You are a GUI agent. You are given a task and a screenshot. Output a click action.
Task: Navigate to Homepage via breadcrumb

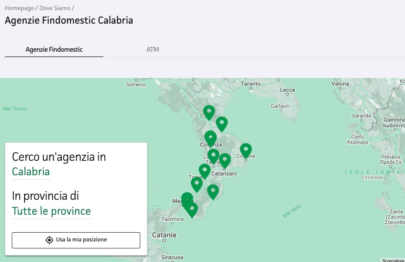(x=18, y=7)
